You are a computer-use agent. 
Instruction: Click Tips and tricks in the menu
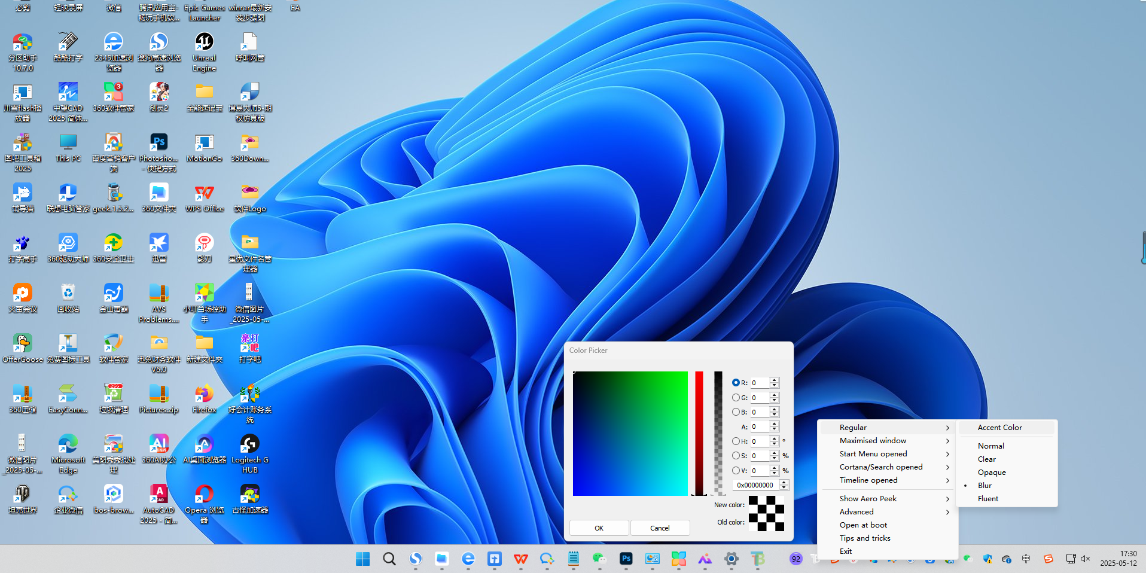pos(865,538)
